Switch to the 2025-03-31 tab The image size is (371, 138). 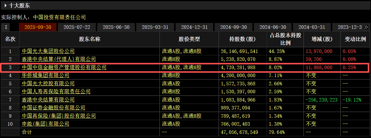[x=155, y=27]
